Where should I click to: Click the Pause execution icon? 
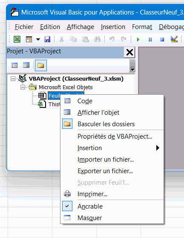tap(150, 40)
